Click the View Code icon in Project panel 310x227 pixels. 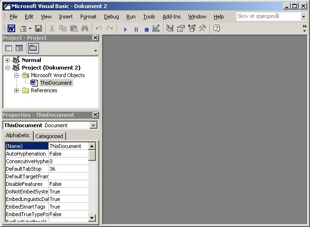point(9,48)
